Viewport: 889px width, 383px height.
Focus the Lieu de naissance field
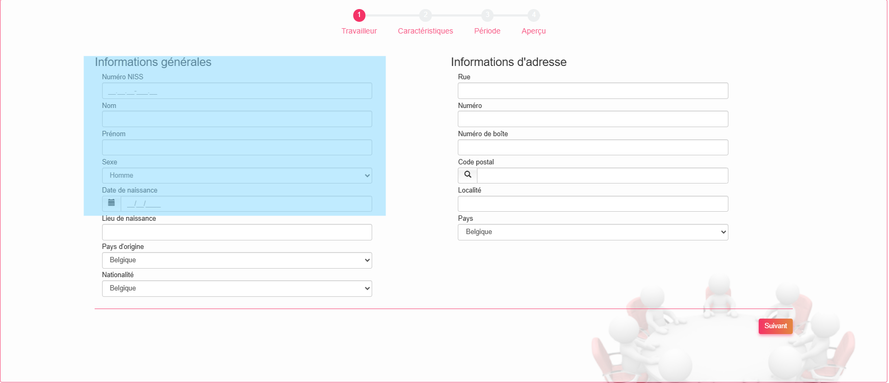point(237,232)
